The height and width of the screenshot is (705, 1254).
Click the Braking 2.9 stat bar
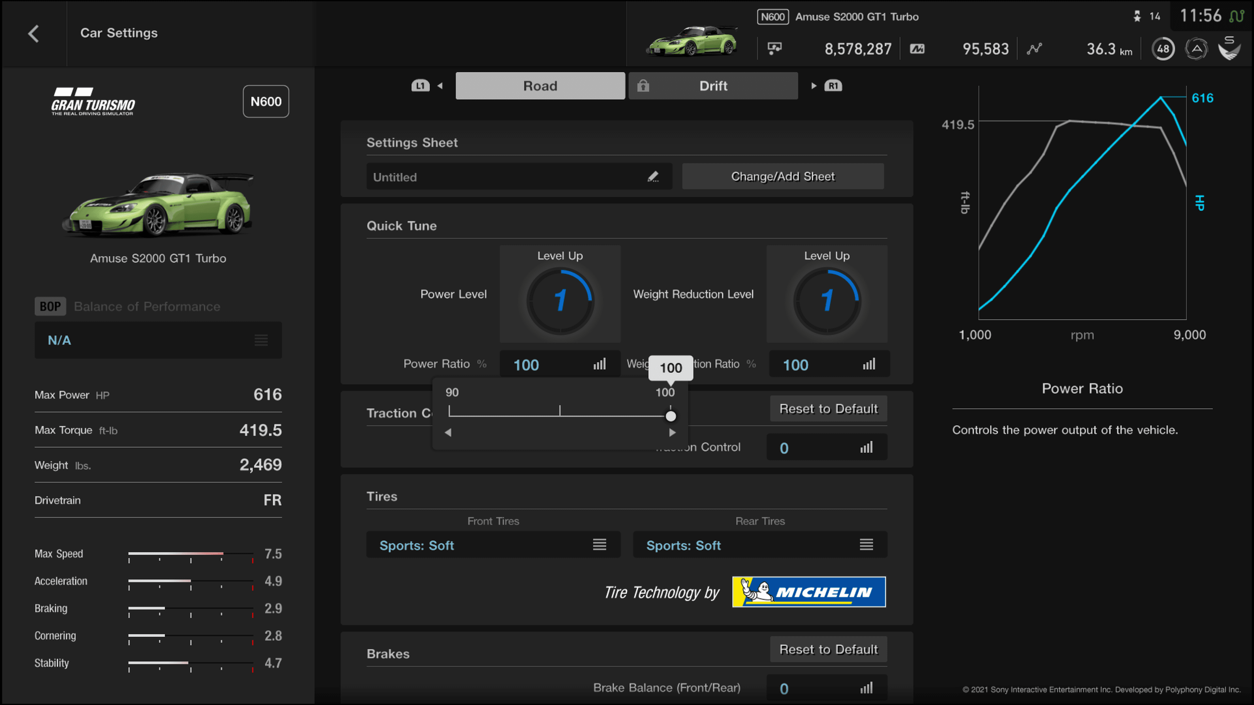pos(191,609)
